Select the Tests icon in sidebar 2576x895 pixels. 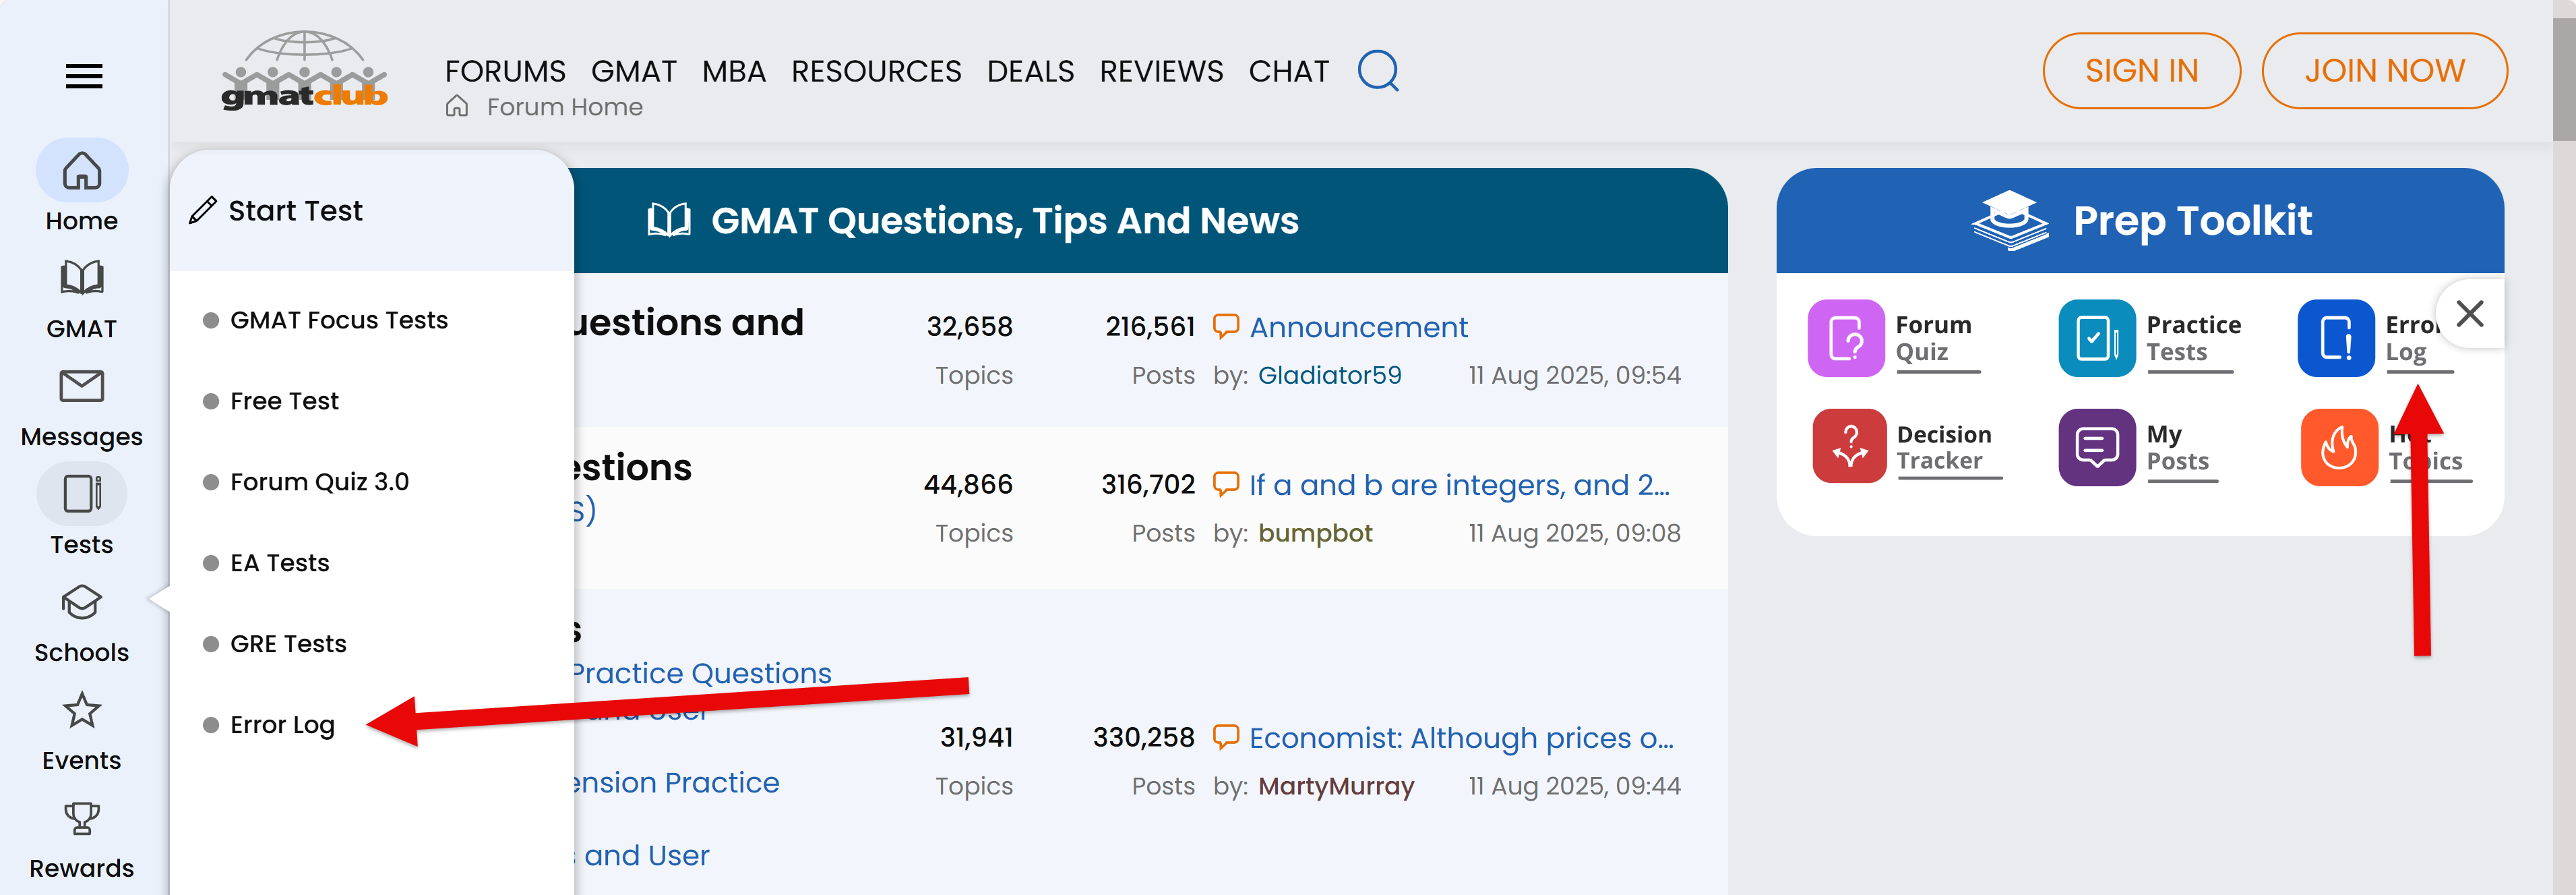[x=82, y=494]
